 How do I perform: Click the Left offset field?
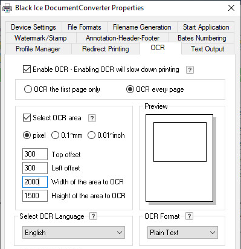click(x=35, y=168)
